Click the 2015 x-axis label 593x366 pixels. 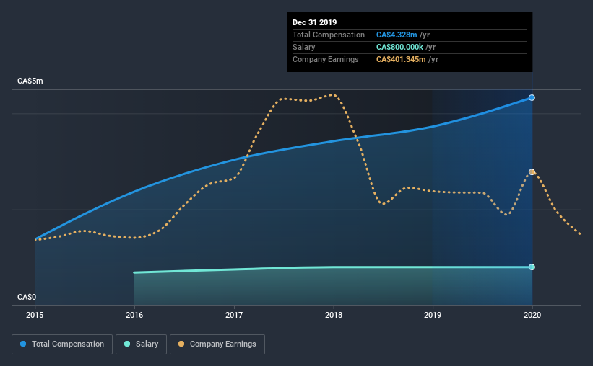pos(35,315)
